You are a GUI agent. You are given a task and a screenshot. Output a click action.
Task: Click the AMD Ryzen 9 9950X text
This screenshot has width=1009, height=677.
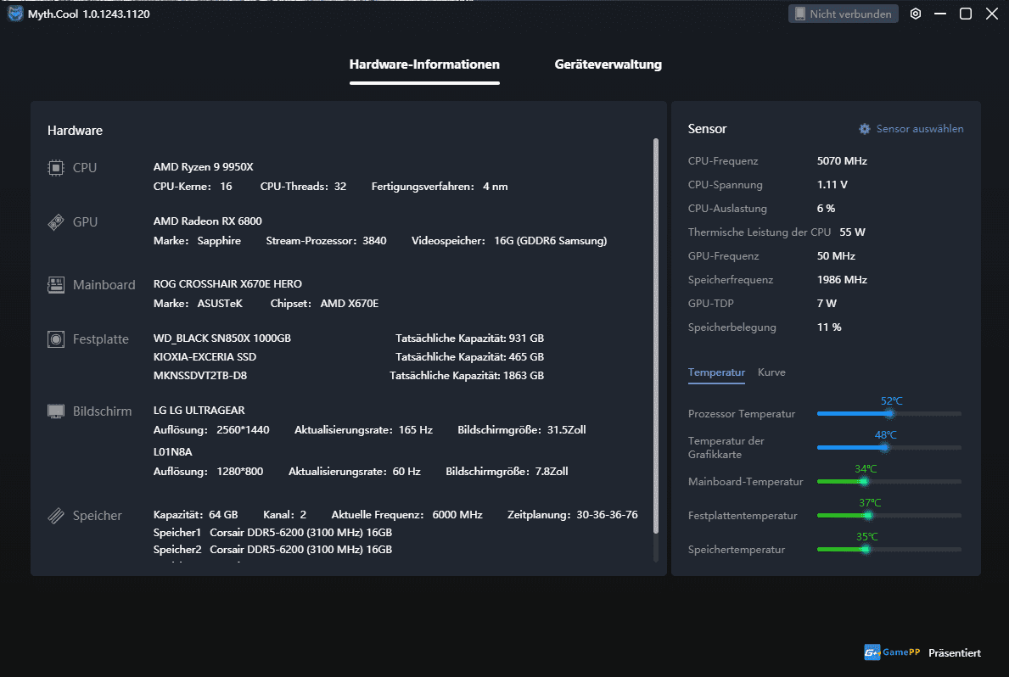(204, 166)
